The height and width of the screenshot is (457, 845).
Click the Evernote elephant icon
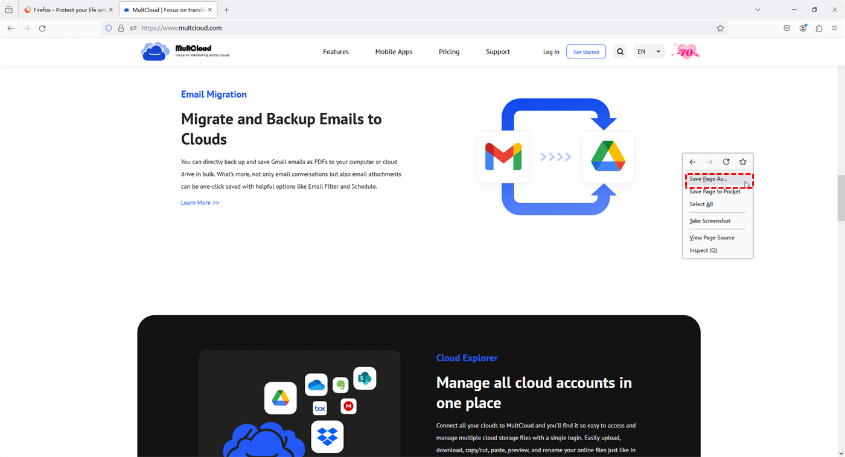click(340, 385)
